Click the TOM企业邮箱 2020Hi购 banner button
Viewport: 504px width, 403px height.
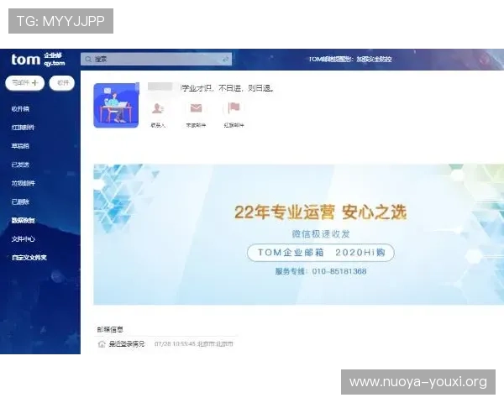(321, 253)
